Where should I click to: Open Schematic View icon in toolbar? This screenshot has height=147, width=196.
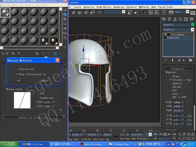coord(157,12)
